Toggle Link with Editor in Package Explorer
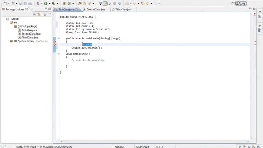 [x=39, y=15]
